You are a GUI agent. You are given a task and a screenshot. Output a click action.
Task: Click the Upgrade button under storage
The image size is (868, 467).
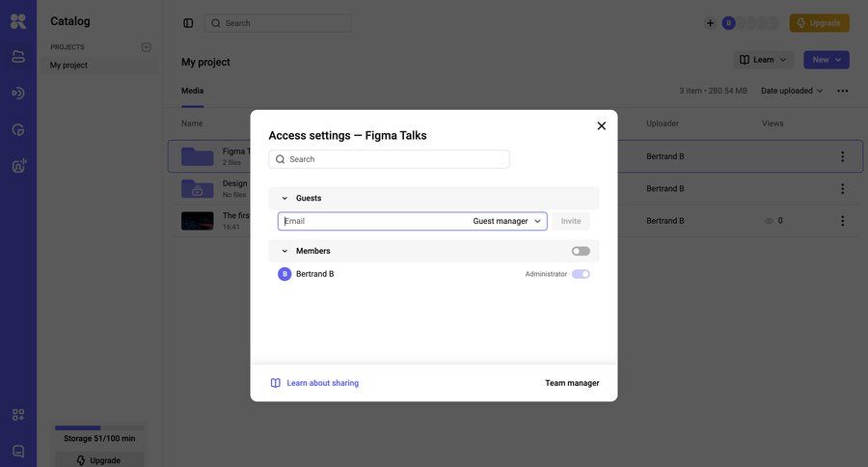99,460
